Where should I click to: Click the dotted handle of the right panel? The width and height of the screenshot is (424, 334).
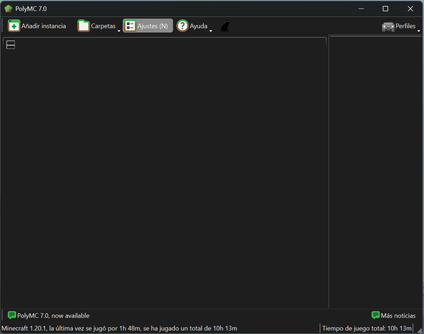[375, 36]
